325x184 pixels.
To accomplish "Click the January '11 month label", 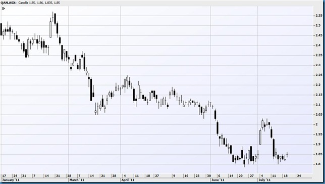I will (x=11, y=180).
